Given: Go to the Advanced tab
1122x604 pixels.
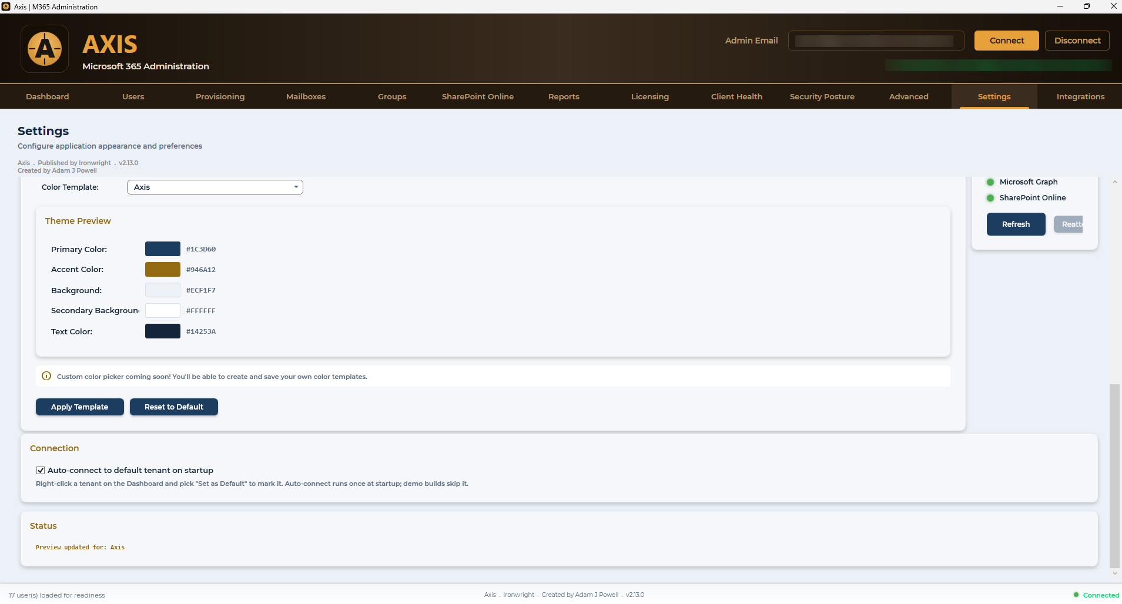Looking at the screenshot, I should (x=909, y=96).
